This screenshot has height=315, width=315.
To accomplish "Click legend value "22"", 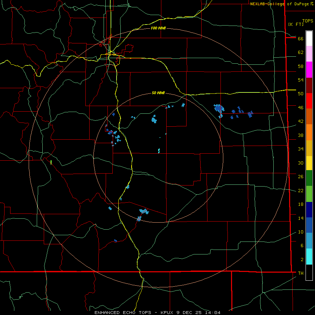I will tap(301, 190).
